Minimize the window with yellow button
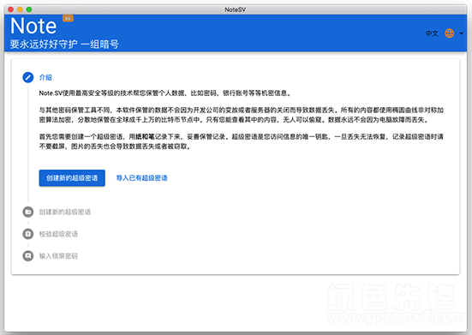 [x=20, y=9]
